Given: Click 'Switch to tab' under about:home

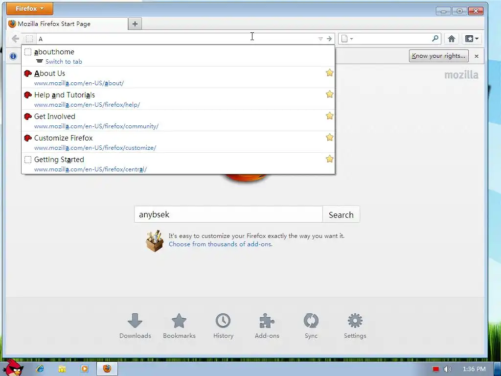Looking at the screenshot, I should click(64, 61).
